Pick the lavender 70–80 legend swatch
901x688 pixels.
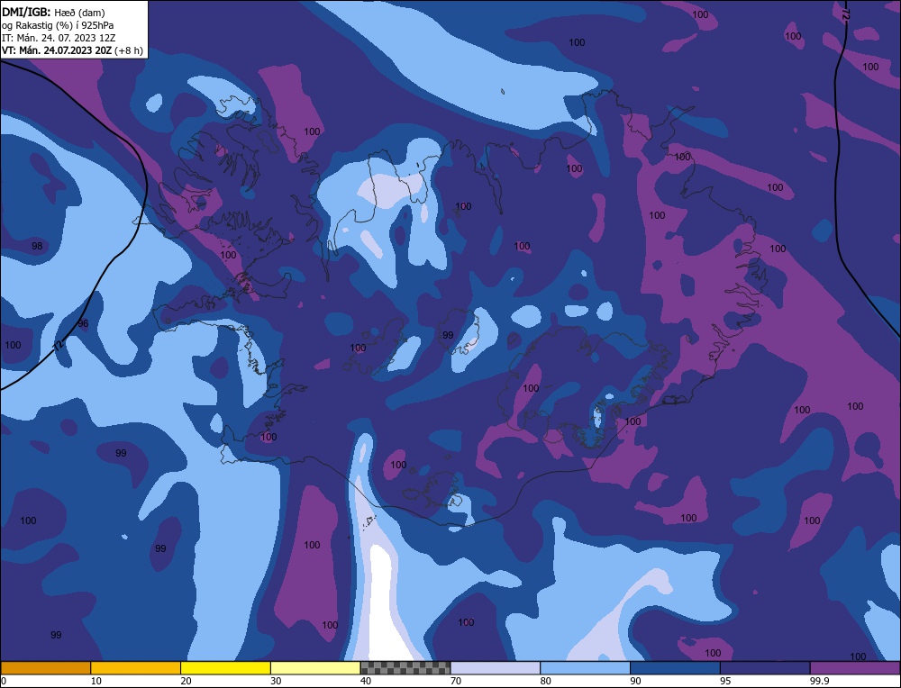click(x=496, y=667)
